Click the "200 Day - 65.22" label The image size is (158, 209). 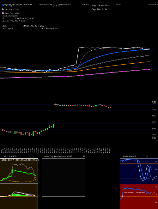[13, 13]
